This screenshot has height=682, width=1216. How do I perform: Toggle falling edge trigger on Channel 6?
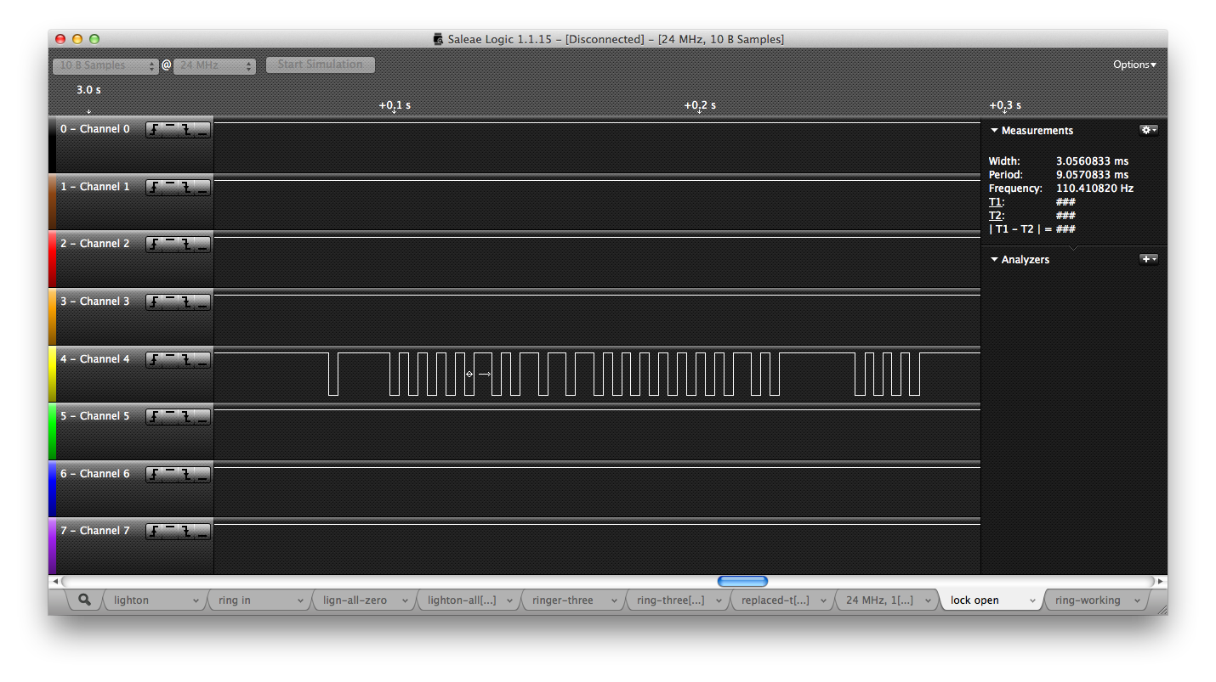click(186, 475)
